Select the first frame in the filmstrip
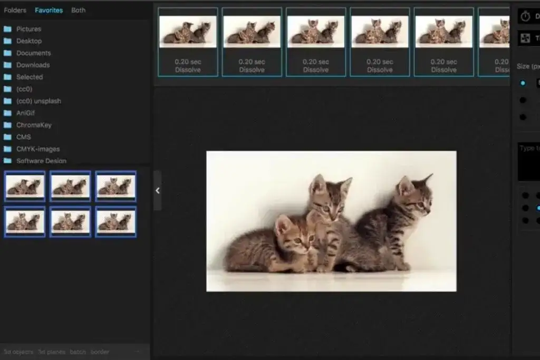540x360 pixels. [188, 42]
